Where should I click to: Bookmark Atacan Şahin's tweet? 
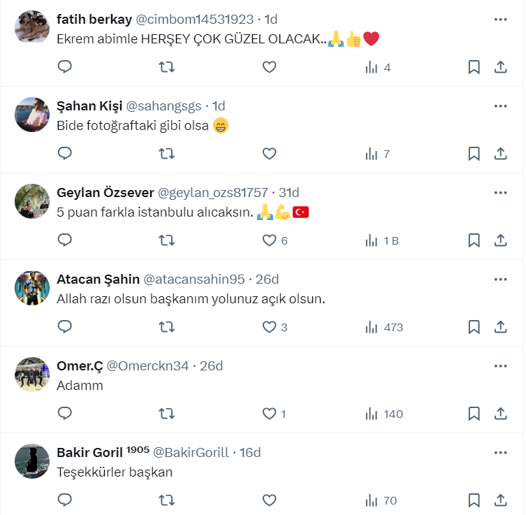[474, 327]
